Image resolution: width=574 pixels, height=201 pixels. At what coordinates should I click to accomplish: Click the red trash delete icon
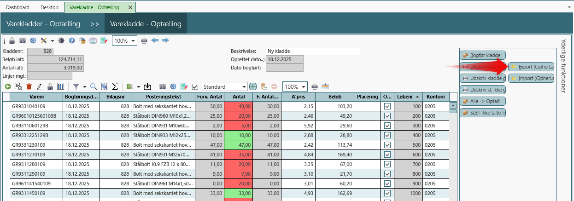pyautogui.click(x=29, y=86)
